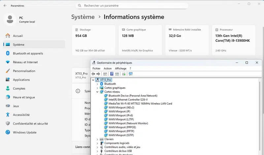Click the Stockage info card
This screenshot has height=155, width=264.
[x=93, y=40]
